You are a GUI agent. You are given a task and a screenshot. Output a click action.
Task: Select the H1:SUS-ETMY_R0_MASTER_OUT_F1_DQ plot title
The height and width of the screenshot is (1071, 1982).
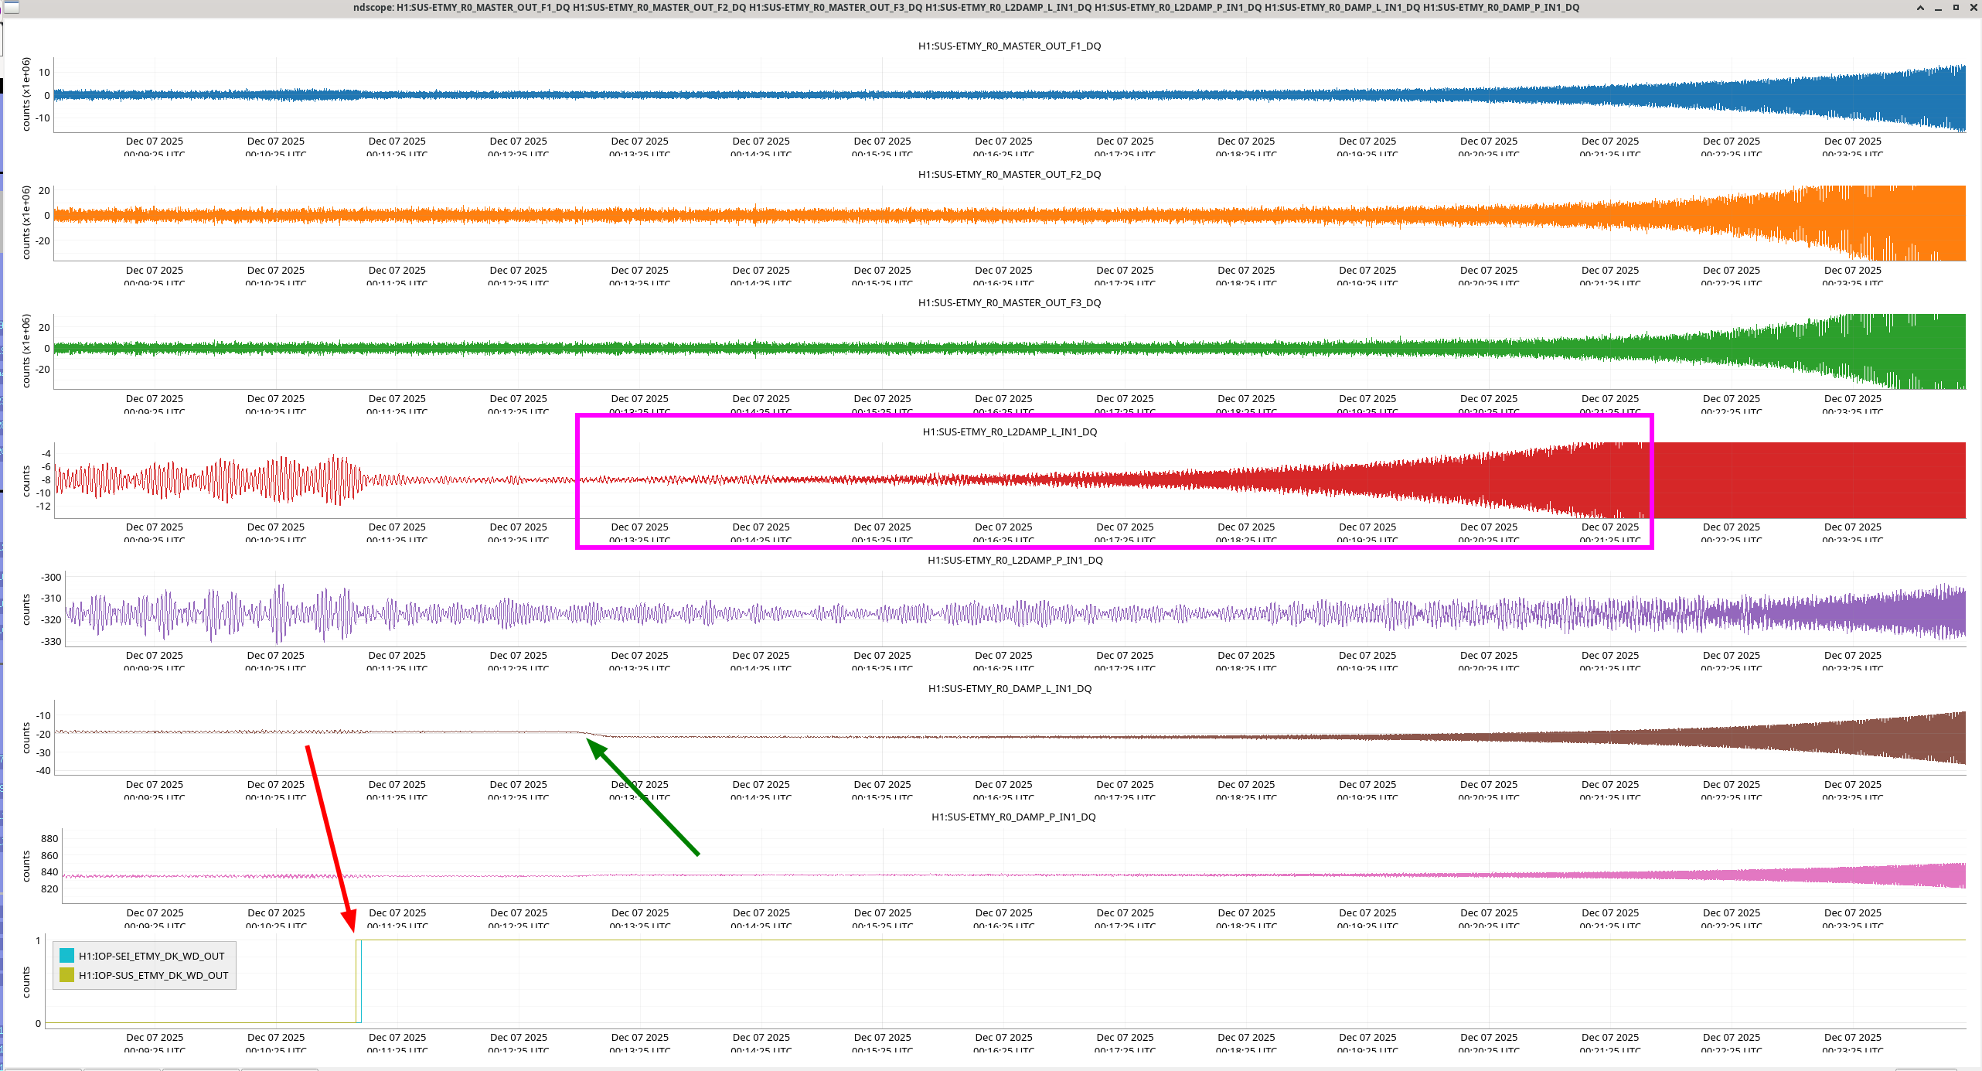pyautogui.click(x=1009, y=46)
